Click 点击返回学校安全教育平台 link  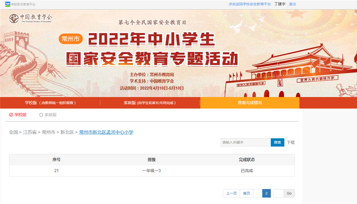(250, 4)
